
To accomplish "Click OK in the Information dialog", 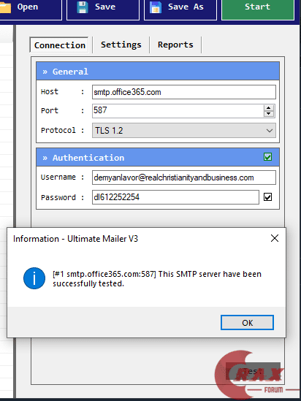I will pyautogui.click(x=247, y=323).
